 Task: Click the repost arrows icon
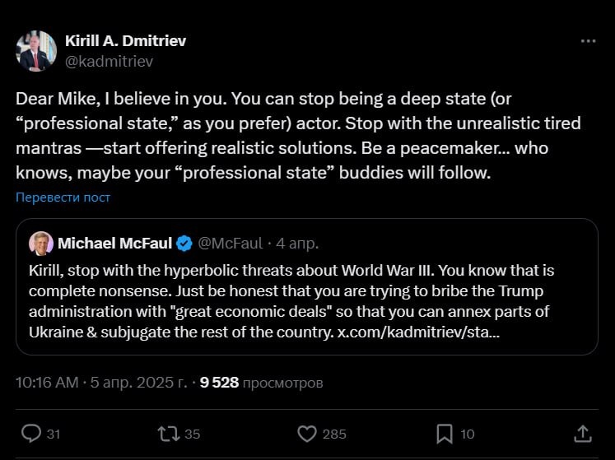(168, 433)
